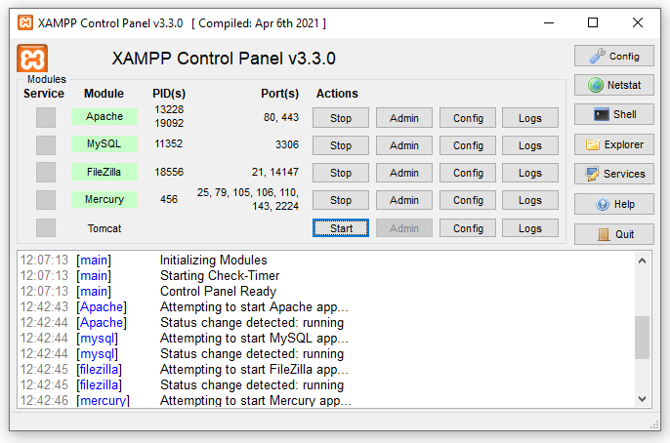Click log line 'Initializing Modules'
This screenshot has height=443, width=670.
[x=213, y=260]
